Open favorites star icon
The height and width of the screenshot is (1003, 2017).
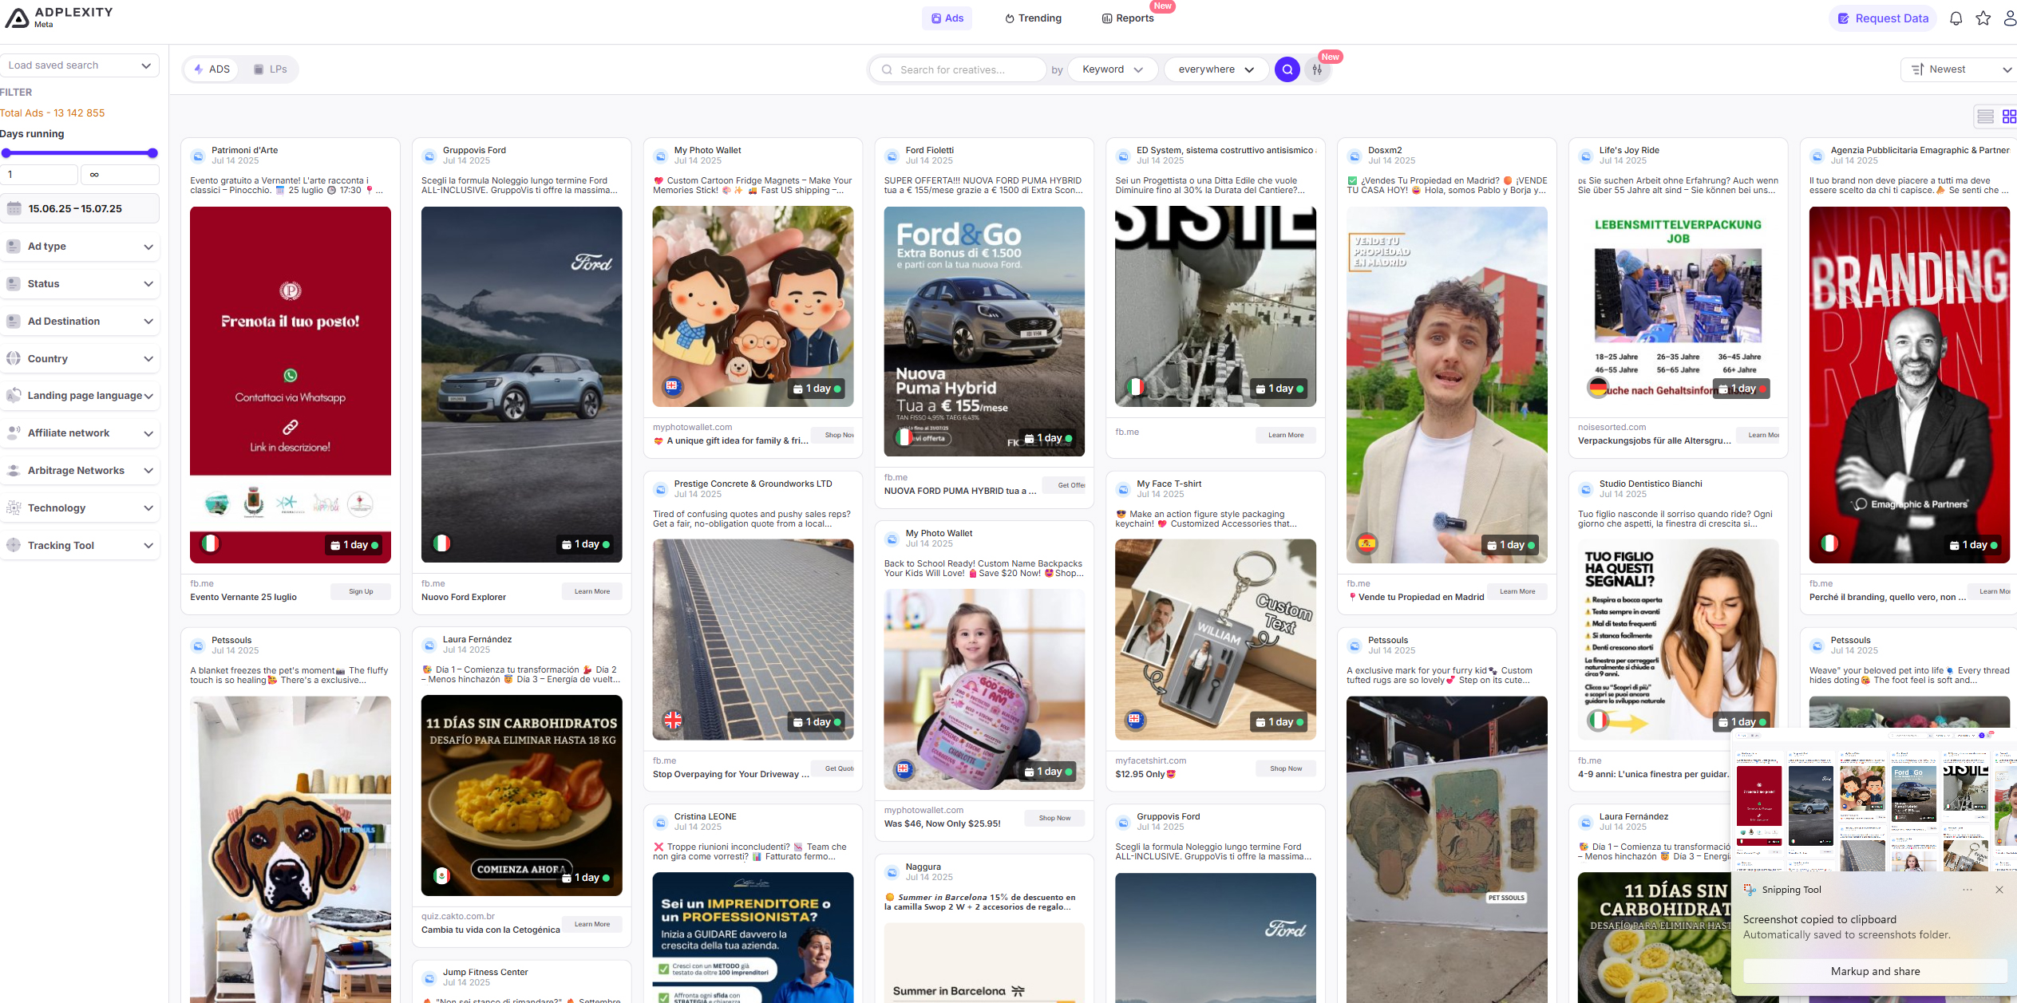pyautogui.click(x=1983, y=18)
